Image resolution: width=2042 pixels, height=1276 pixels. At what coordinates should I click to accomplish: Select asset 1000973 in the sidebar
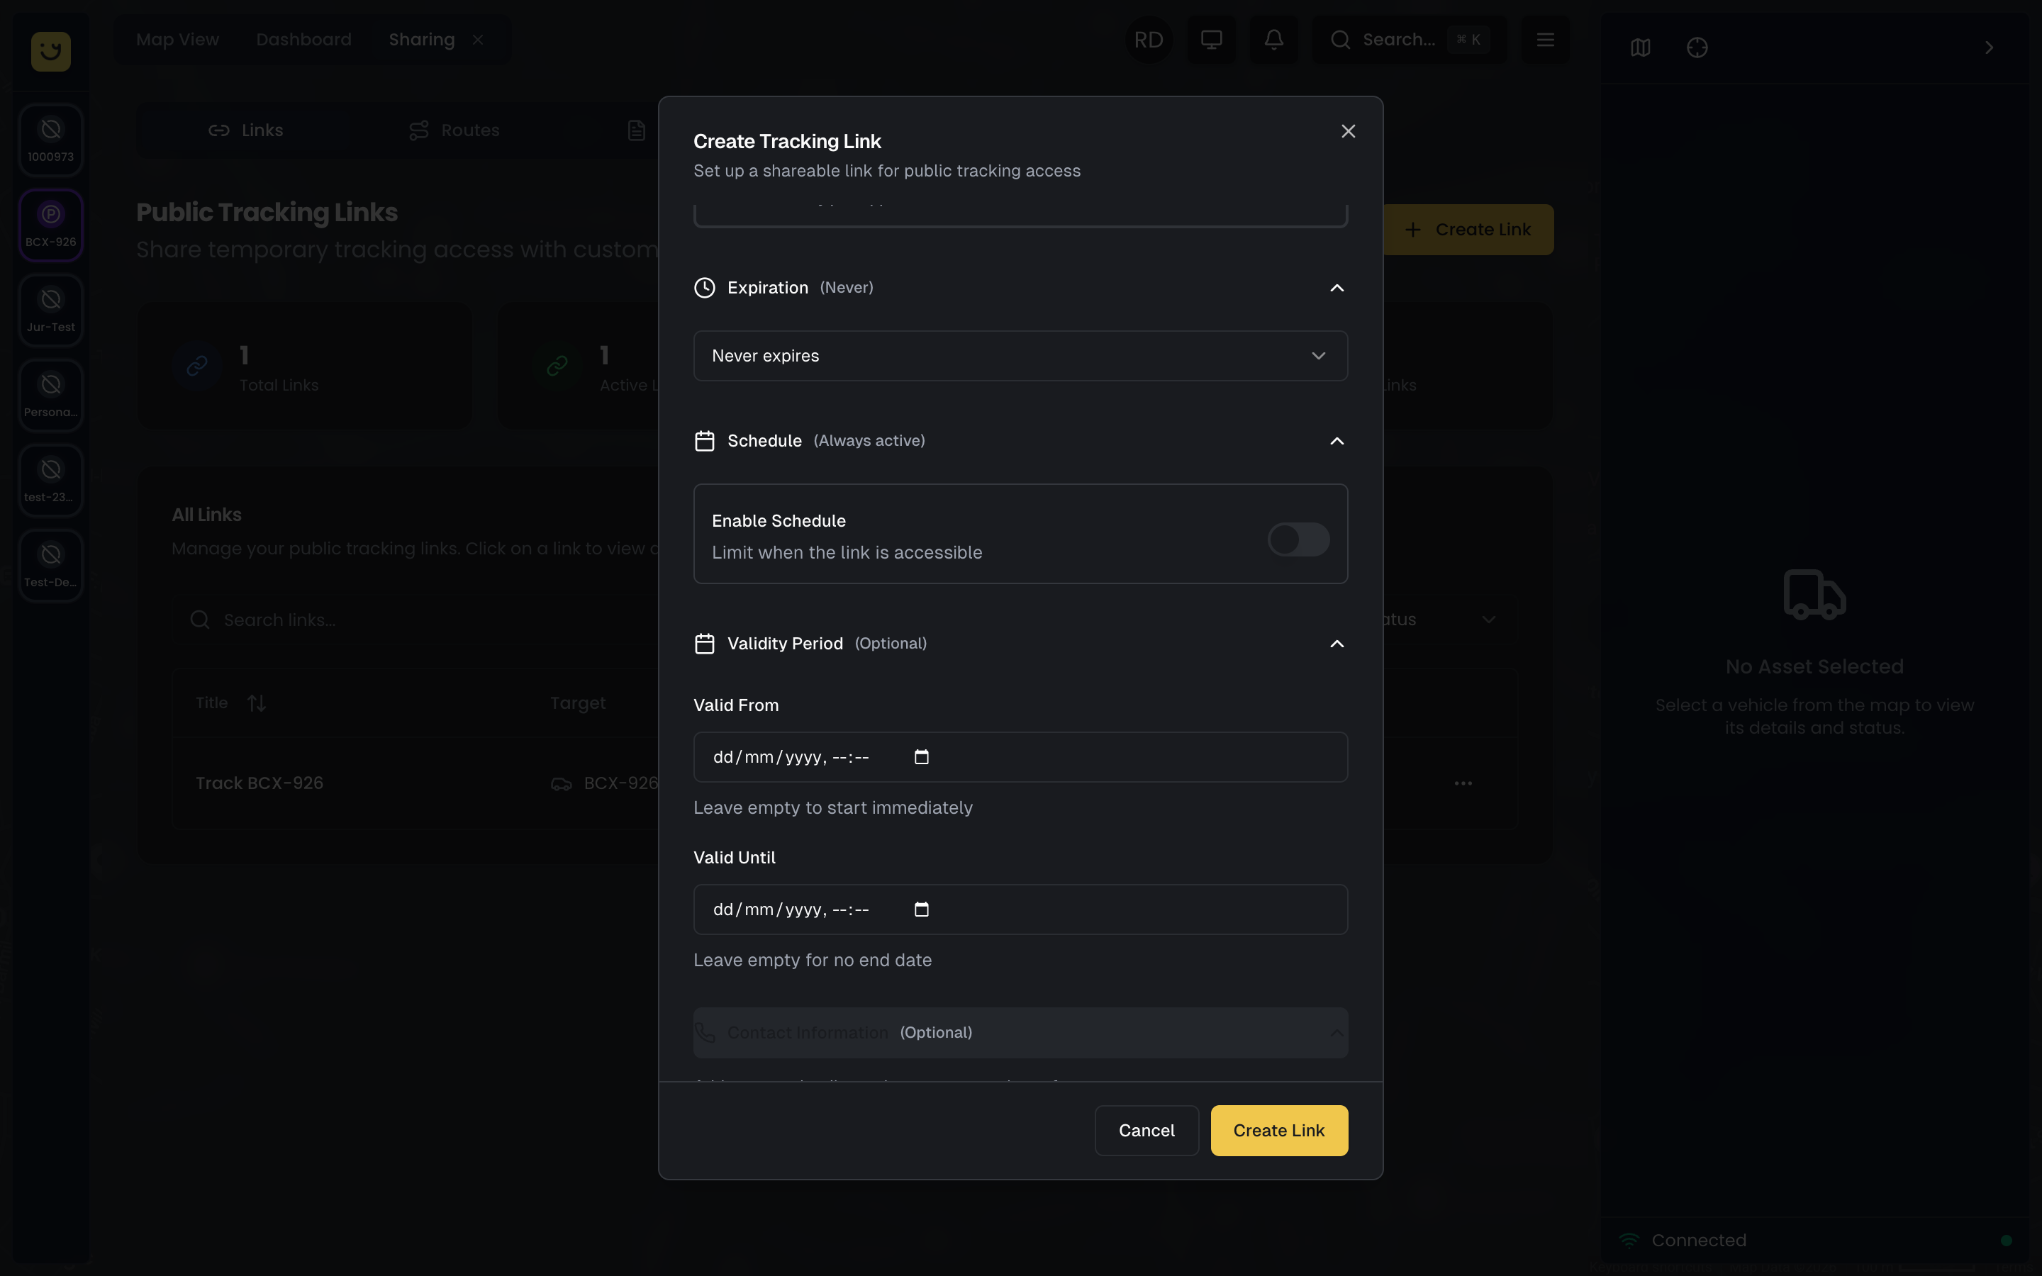tap(50, 140)
